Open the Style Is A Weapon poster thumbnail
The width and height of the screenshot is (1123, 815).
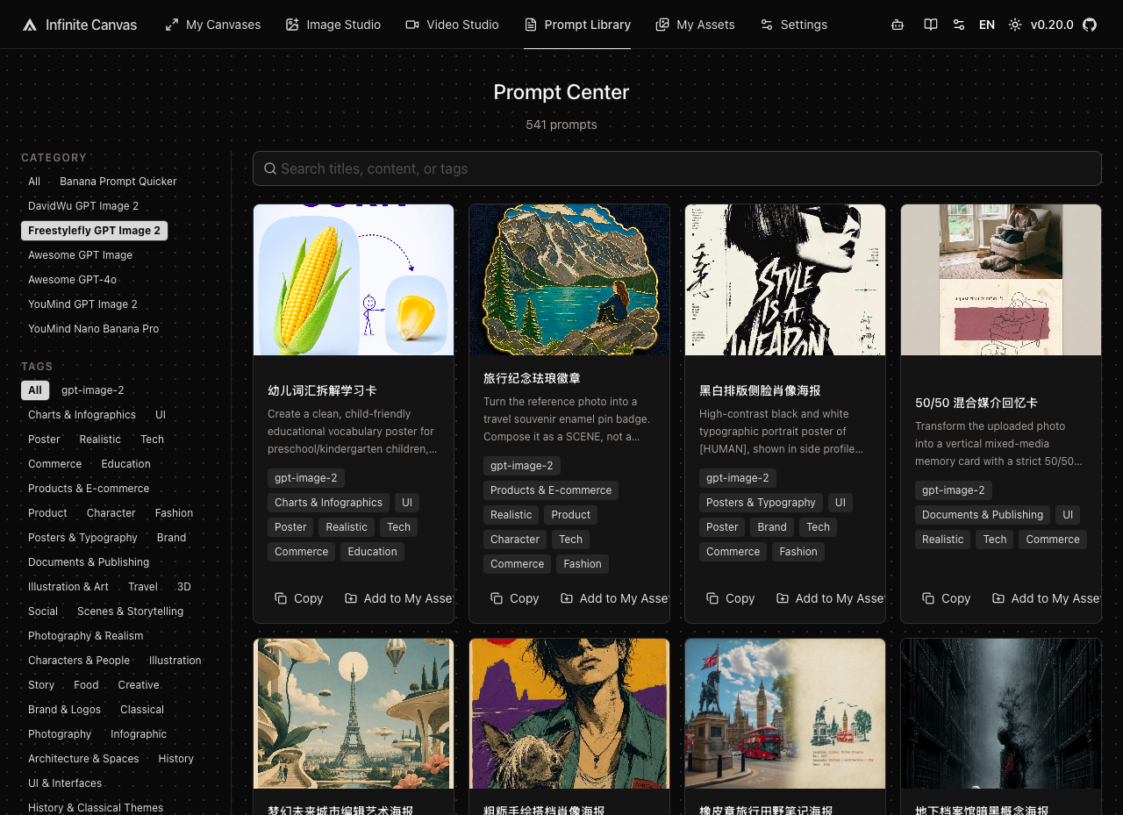point(785,280)
